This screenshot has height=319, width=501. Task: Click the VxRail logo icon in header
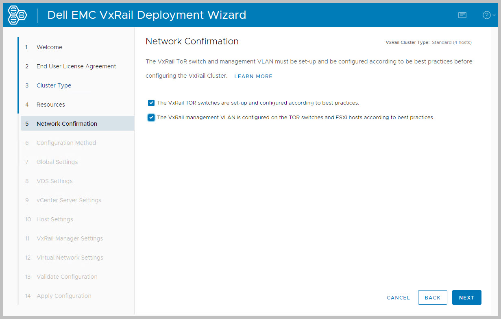[17, 15]
